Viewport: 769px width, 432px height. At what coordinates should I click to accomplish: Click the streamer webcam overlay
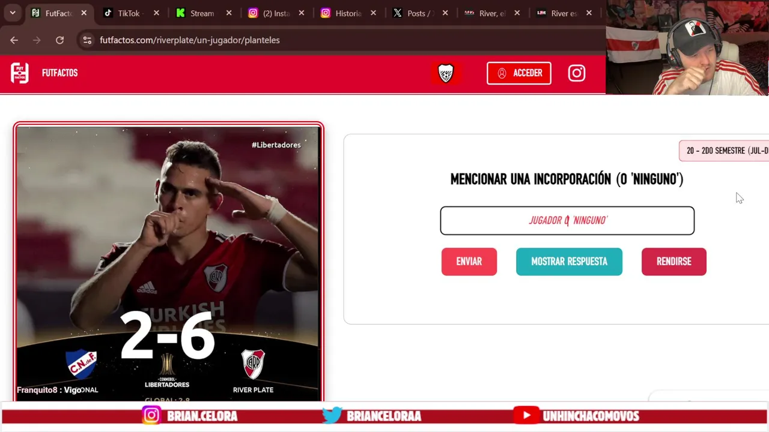click(x=687, y=48)
